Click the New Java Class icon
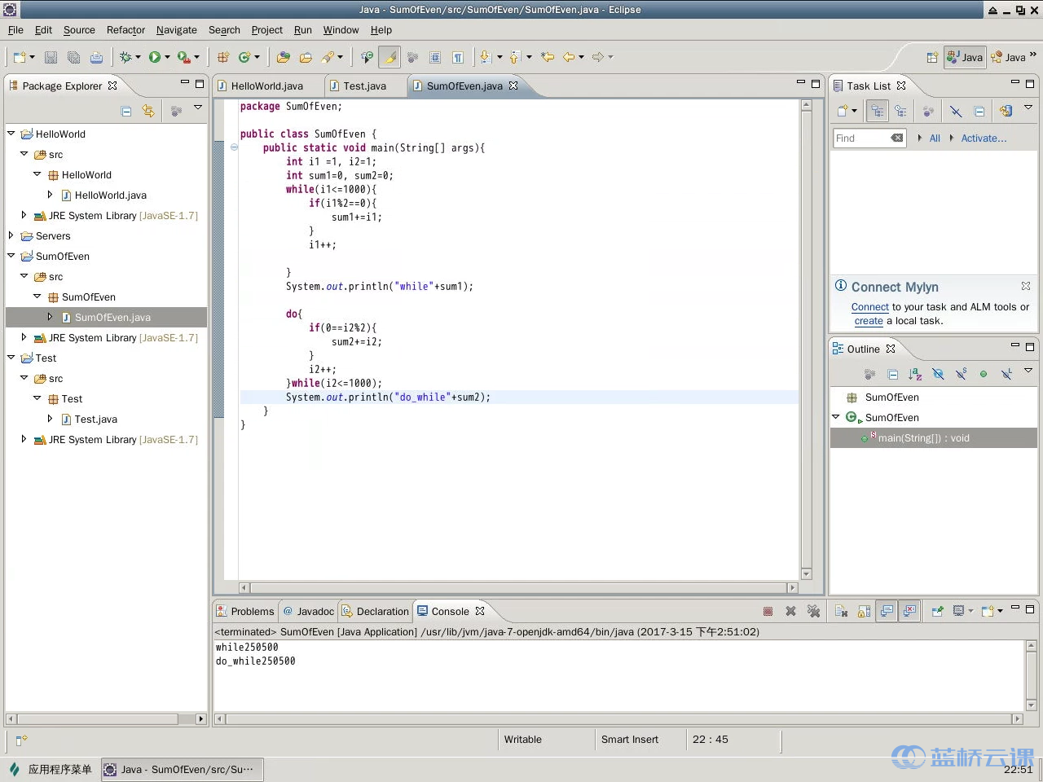The height and width of the screenshot is (782, 1043). [x=244, y=57]
